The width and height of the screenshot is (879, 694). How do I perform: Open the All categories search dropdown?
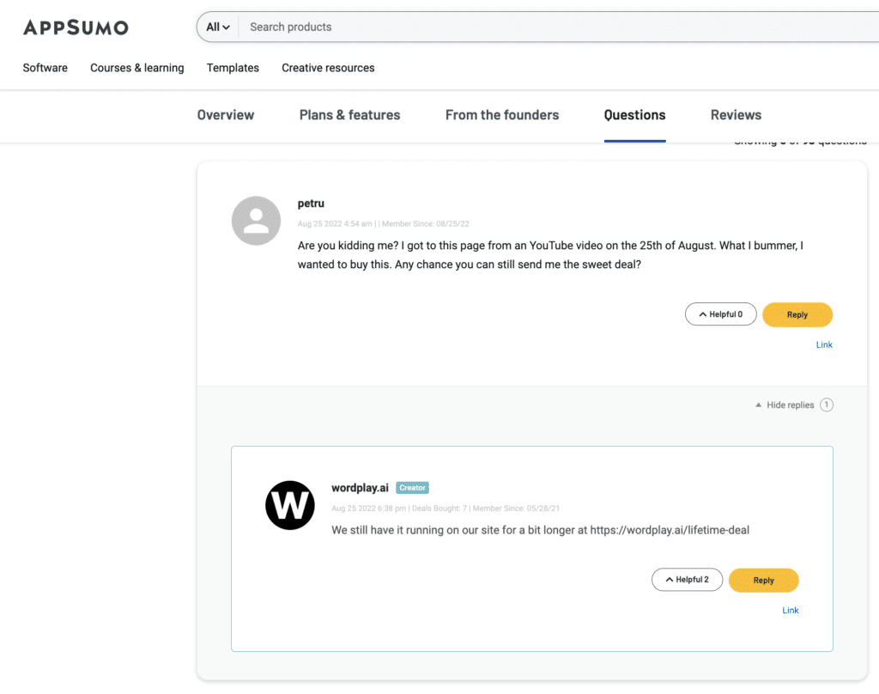217,27
